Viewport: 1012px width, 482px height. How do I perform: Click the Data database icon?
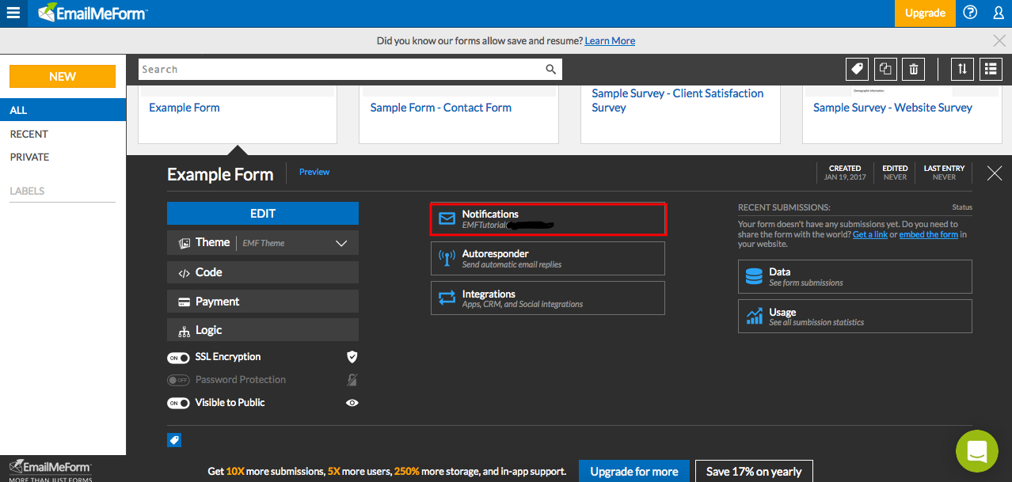pyautogui.click(x=755, y=276)
